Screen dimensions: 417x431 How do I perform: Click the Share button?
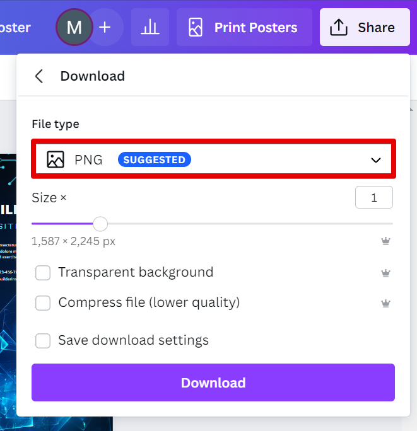tap(365, 28)
